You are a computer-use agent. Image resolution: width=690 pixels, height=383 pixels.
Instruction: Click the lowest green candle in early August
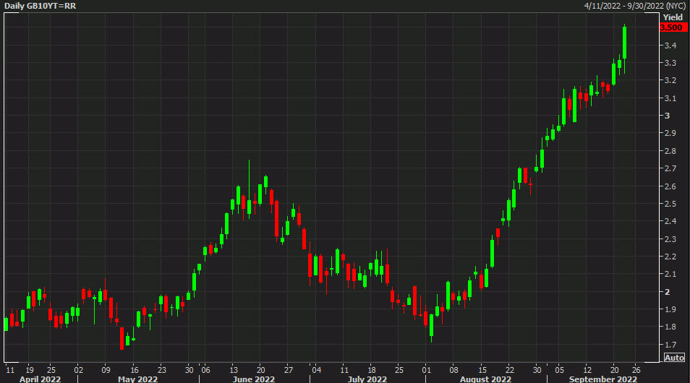coord(431,325)
